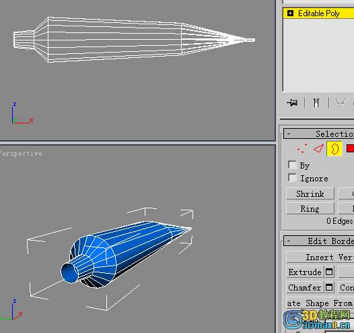Enable the By Vertex checkbox

tap(292, 164)
